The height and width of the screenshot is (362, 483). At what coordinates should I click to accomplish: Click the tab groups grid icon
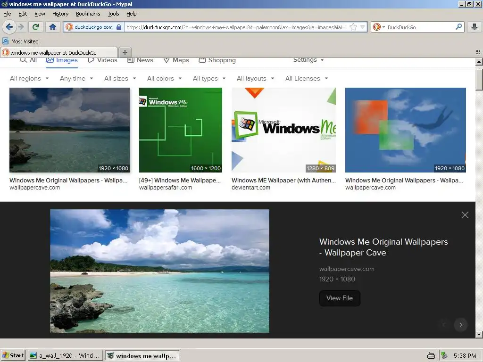click(x=478, y=52)
